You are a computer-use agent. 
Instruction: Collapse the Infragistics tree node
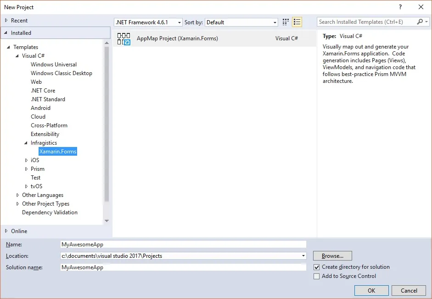point(26,143)
